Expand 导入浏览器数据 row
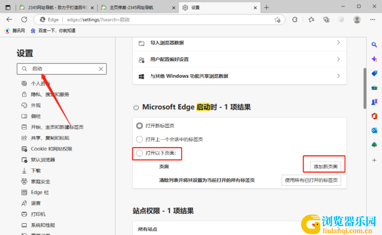Viewport: 382px width, 235px height. [x=240, y=43]
